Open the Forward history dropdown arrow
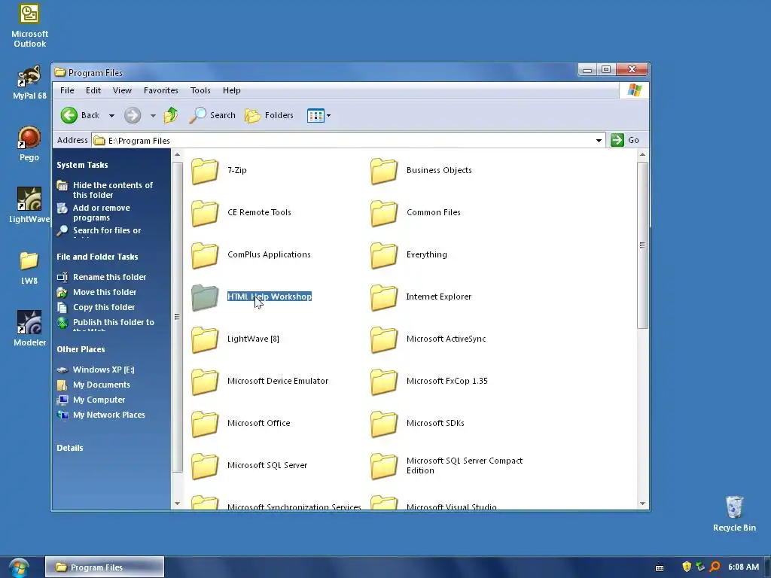This screenshot has width=771, height=578. [153, 116]
